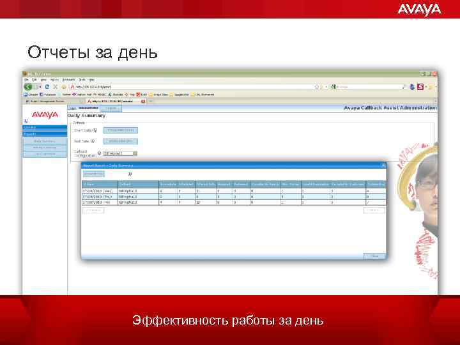460x345 pixels.
Task: Click the export button at top of the report dialog
Action: coord(93,174)
